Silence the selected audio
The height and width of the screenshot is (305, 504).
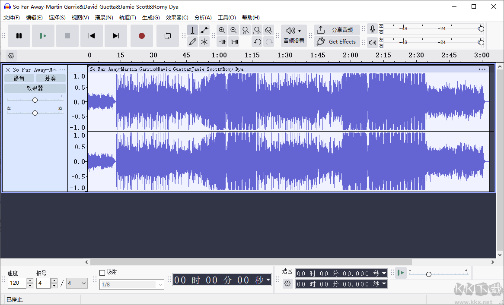pos(234,41)
